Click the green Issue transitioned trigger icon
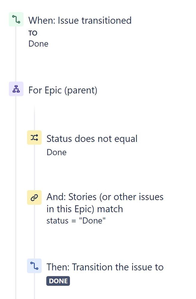Image resolution: width=196 pixels, height=299 pixels. coord(16,19)
